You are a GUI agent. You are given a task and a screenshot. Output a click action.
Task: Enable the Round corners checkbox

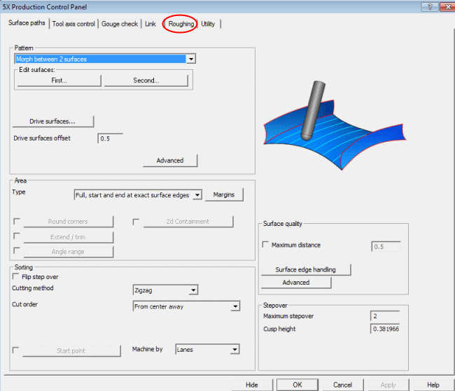tap(17, 222)
